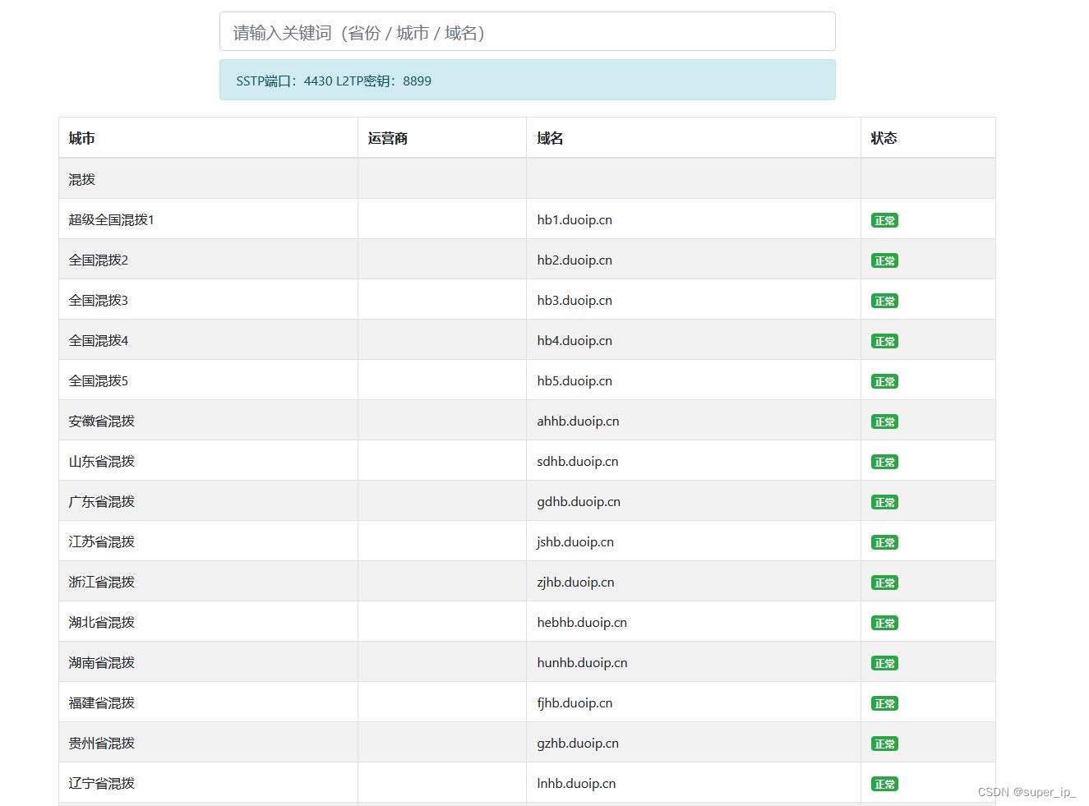Viewport: 1089px width, 806px height.
Task: Click the SSTP port and L2TP key notice
Action: click(527, 81)
